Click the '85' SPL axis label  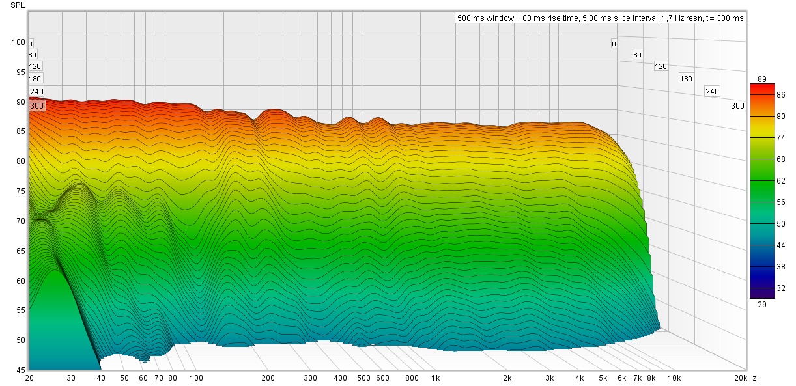coord(20,131)
